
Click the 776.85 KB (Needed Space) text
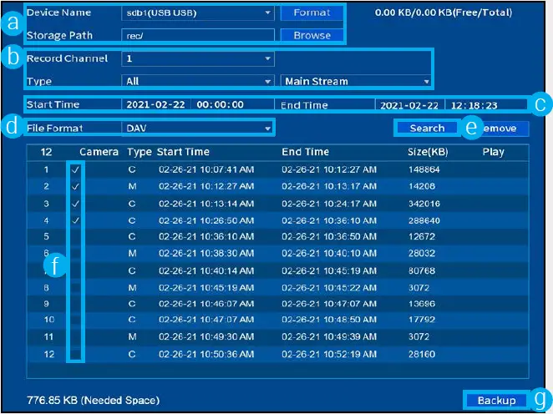click(x=93, y=401)
